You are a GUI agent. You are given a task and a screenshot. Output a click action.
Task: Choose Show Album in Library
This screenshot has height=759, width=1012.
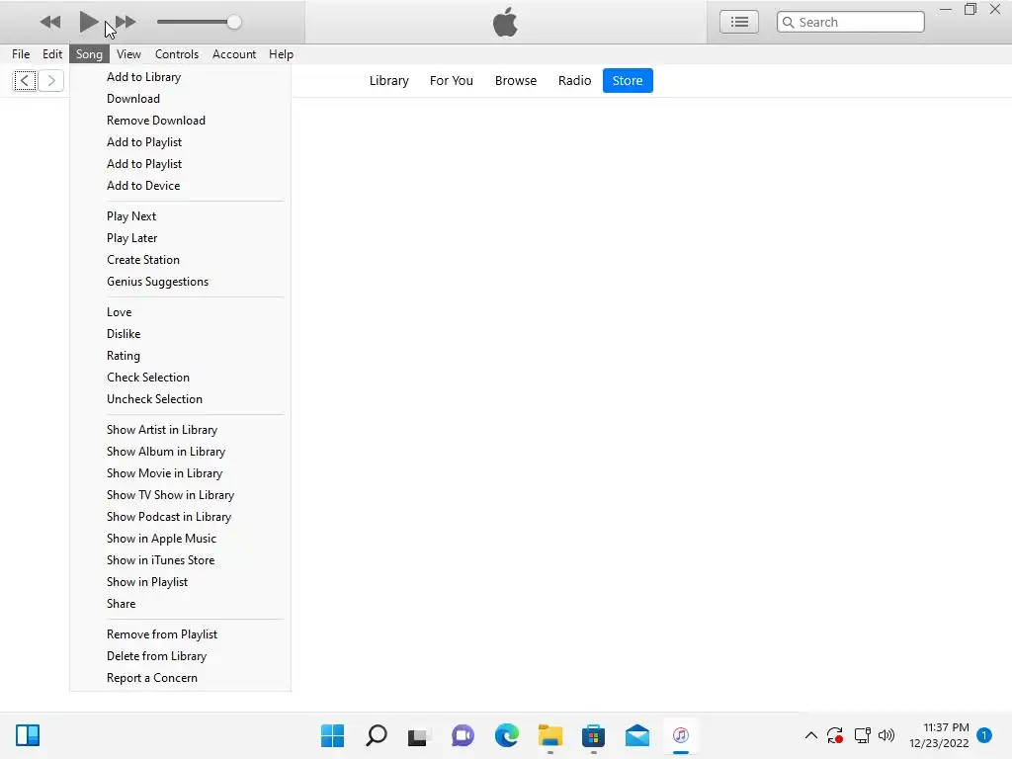point(180,452)
